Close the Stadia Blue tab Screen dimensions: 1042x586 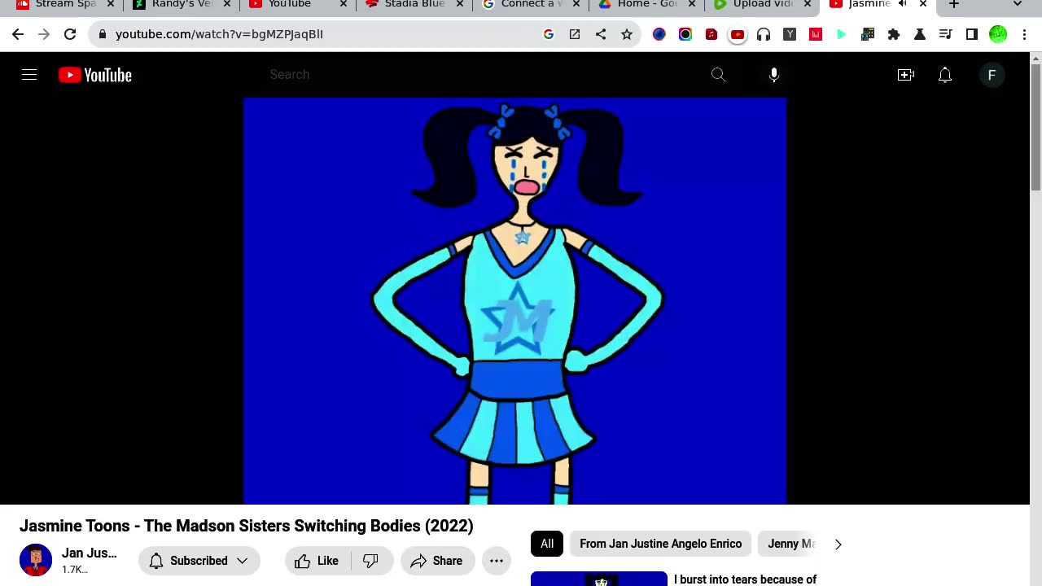click(459, 4)
